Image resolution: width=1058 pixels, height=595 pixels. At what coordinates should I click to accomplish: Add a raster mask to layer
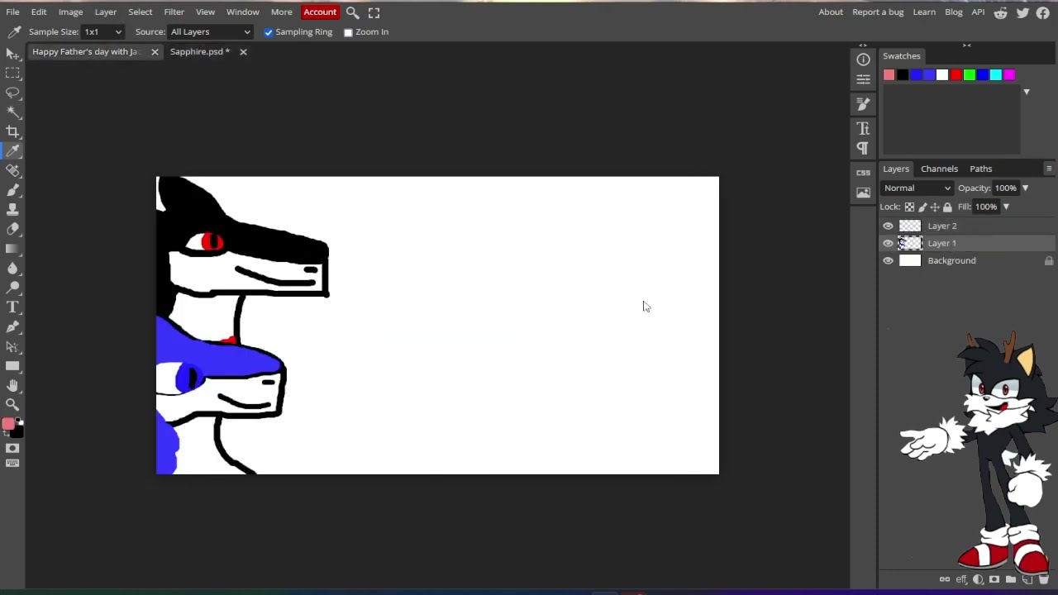click(x=994, y=580)
